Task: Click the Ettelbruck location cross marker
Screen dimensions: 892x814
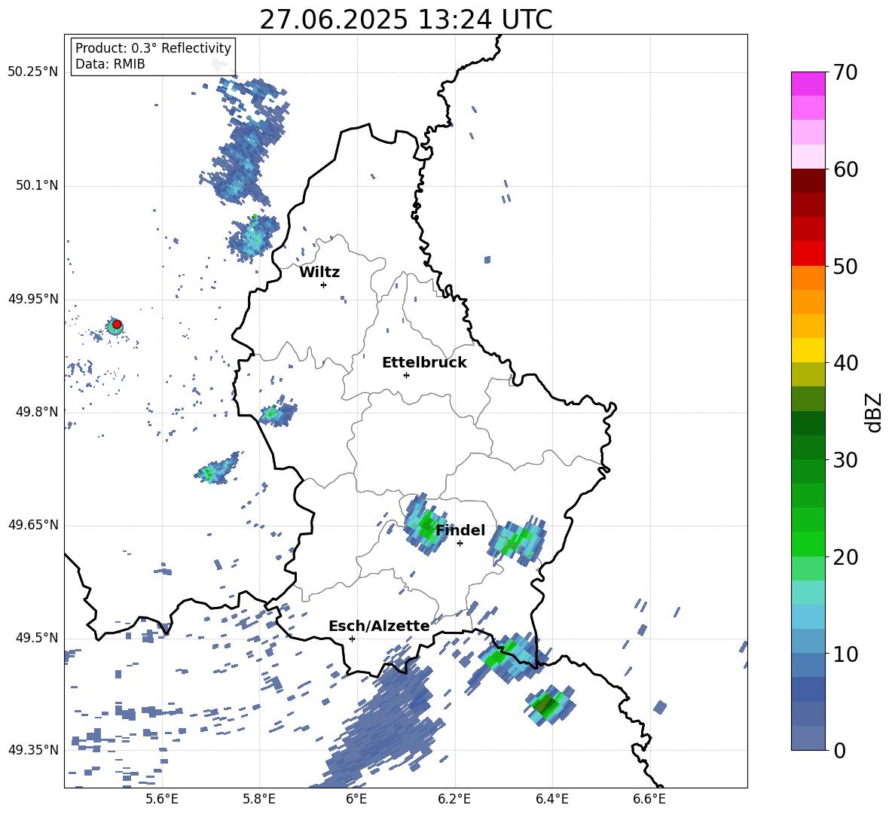Action: [x=406, y=375]
